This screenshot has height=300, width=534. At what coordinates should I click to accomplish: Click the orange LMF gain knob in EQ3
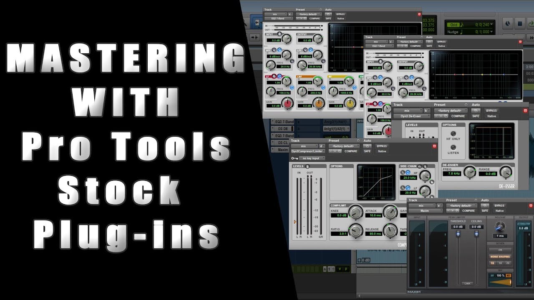coord(318,104)
